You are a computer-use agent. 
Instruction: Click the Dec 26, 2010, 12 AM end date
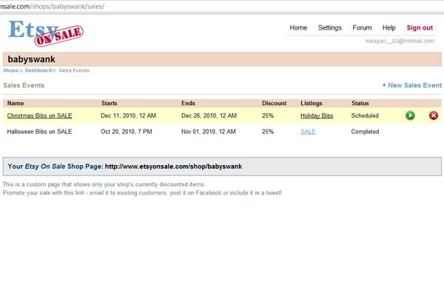click(209, 115)
